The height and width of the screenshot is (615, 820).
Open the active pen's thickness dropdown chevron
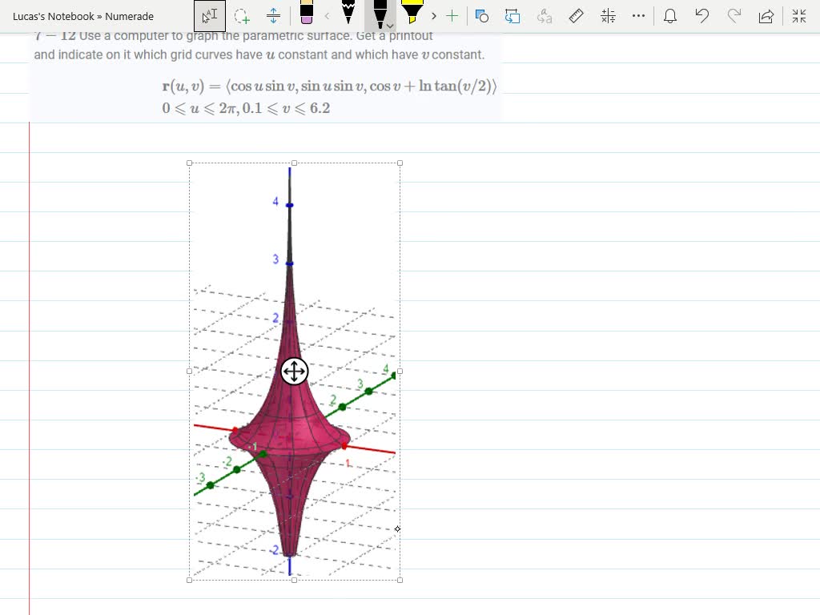(x=390, y=26)
